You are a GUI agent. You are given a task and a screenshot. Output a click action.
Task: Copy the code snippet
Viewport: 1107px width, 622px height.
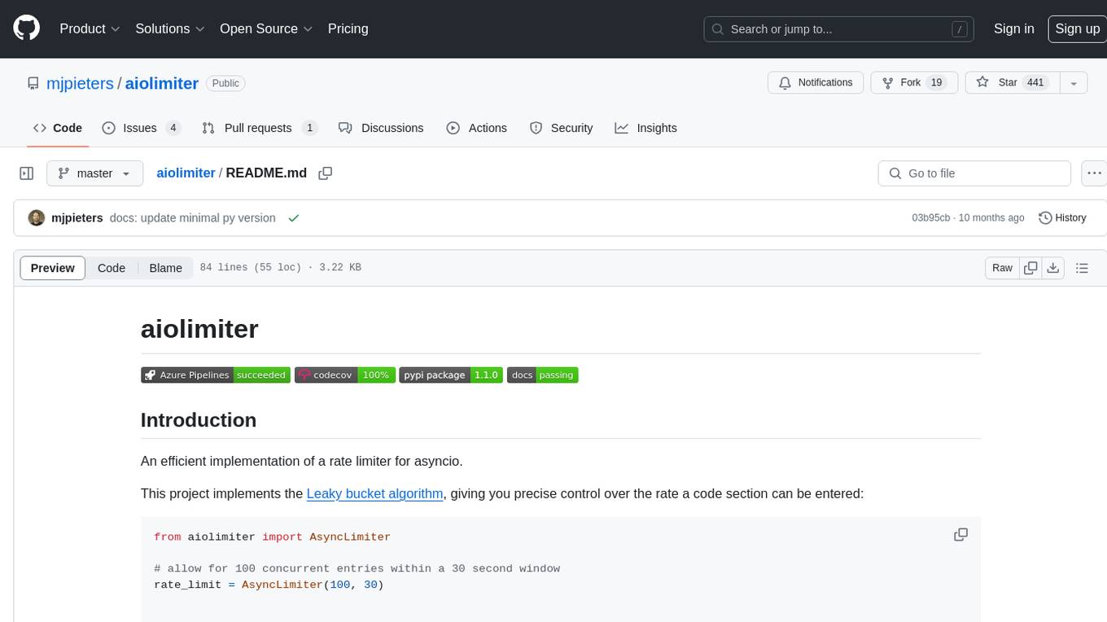tap(960, 535)
